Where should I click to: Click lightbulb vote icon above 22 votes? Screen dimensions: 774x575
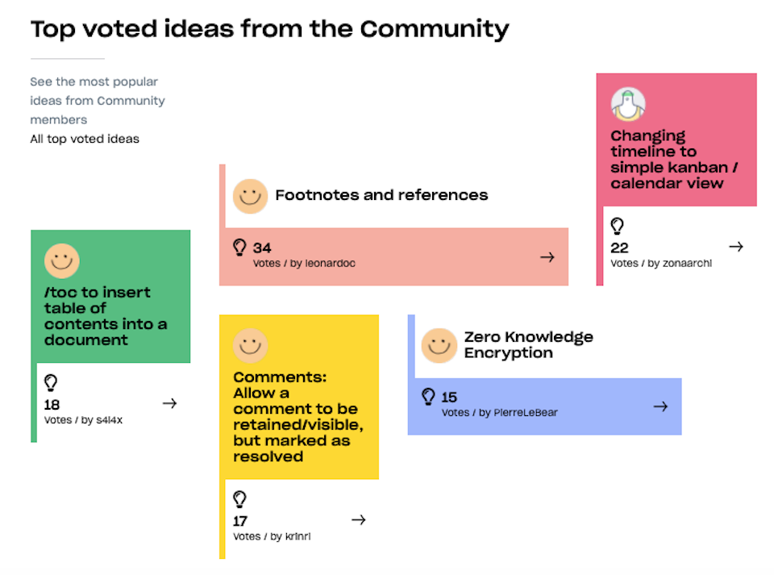[x=618, y=226]
